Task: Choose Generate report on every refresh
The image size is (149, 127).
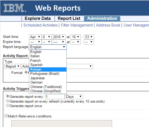Action: [8, 101]
